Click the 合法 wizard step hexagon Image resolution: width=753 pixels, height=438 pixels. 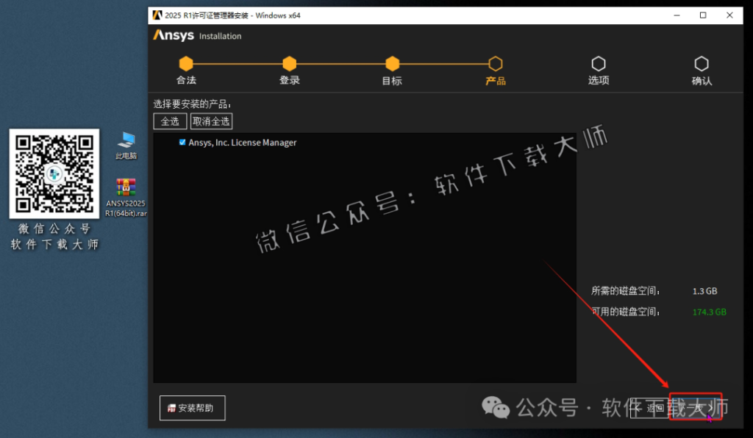pos(186,64)
